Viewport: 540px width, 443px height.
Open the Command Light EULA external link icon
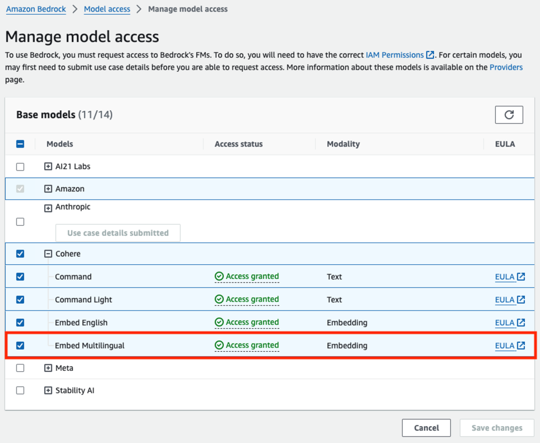pyautogui.click(x=521, y=300)
